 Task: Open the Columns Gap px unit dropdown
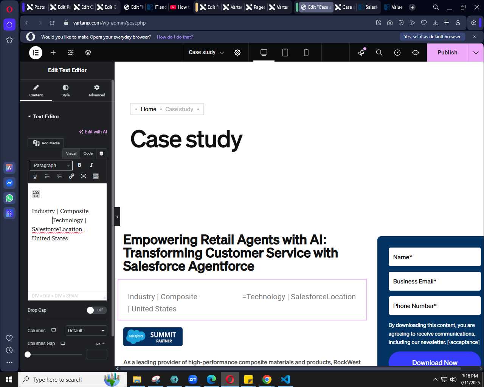point(101,344)
